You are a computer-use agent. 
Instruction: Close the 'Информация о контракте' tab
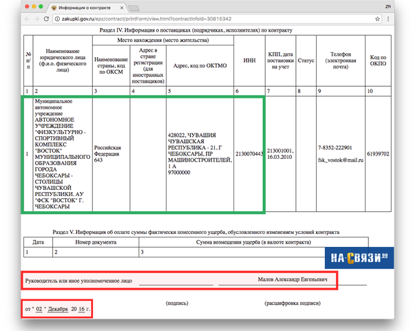pyautogui.click(x=121, y=7)
